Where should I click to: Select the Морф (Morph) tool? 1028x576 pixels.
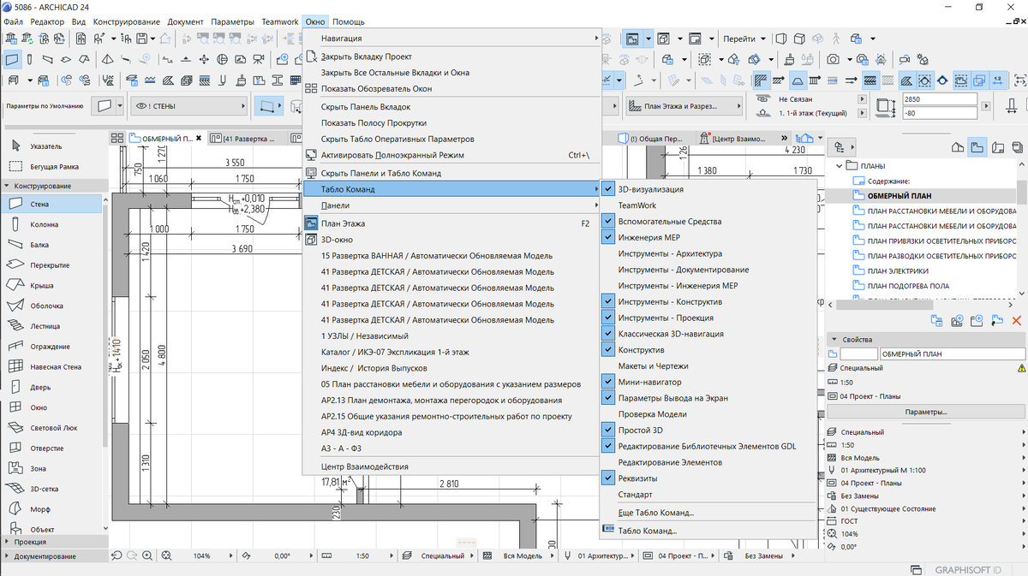click(51, 509)
